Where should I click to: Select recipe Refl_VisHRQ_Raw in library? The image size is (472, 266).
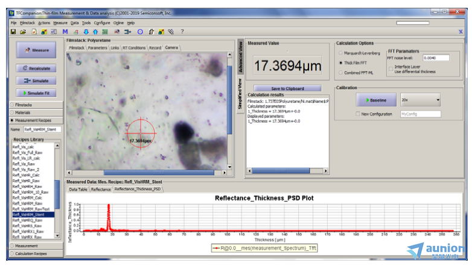pyautogui.click(x=27, y=220)
